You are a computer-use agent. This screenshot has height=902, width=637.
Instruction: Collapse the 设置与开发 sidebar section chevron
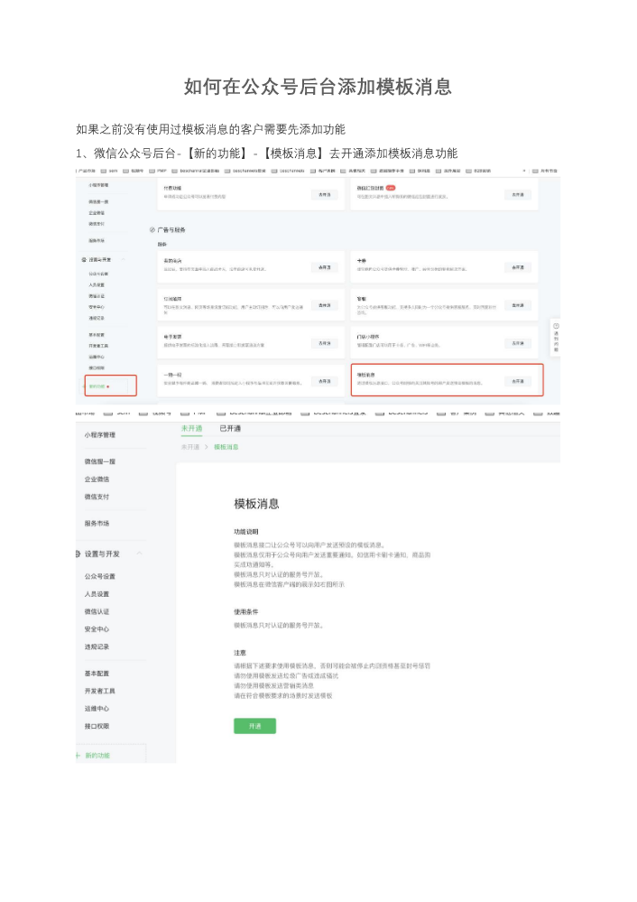[140, 553]
